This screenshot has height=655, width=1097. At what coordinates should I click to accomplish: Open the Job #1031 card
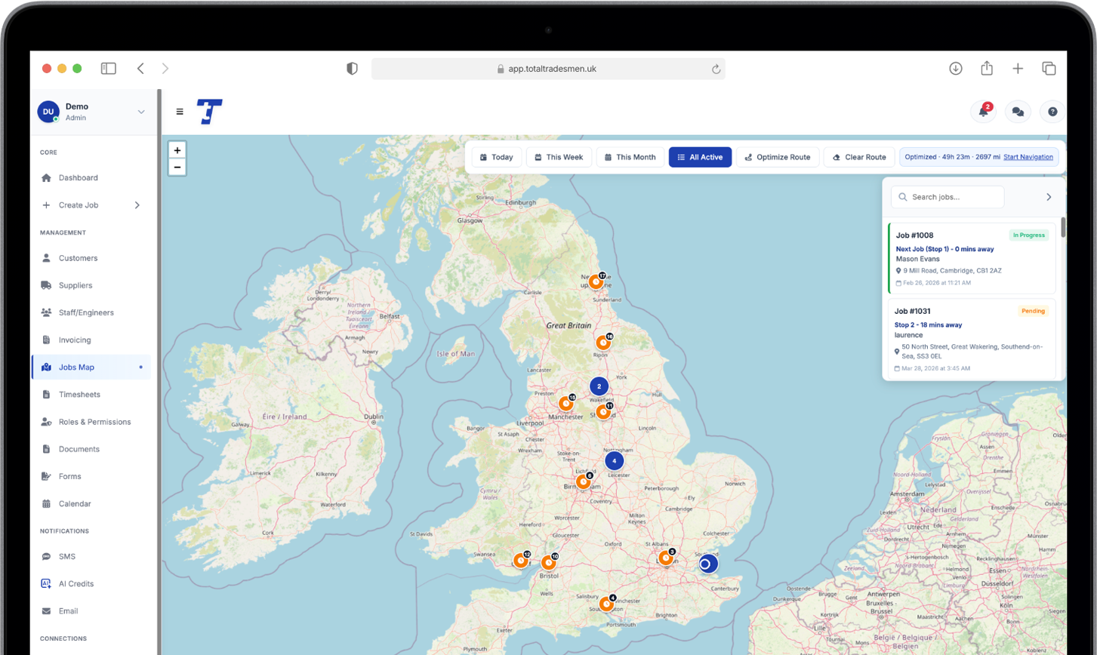tap(972, 339)
